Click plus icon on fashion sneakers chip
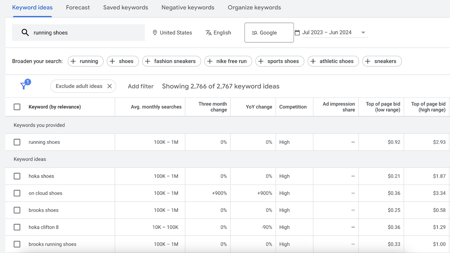 (148, 61)
